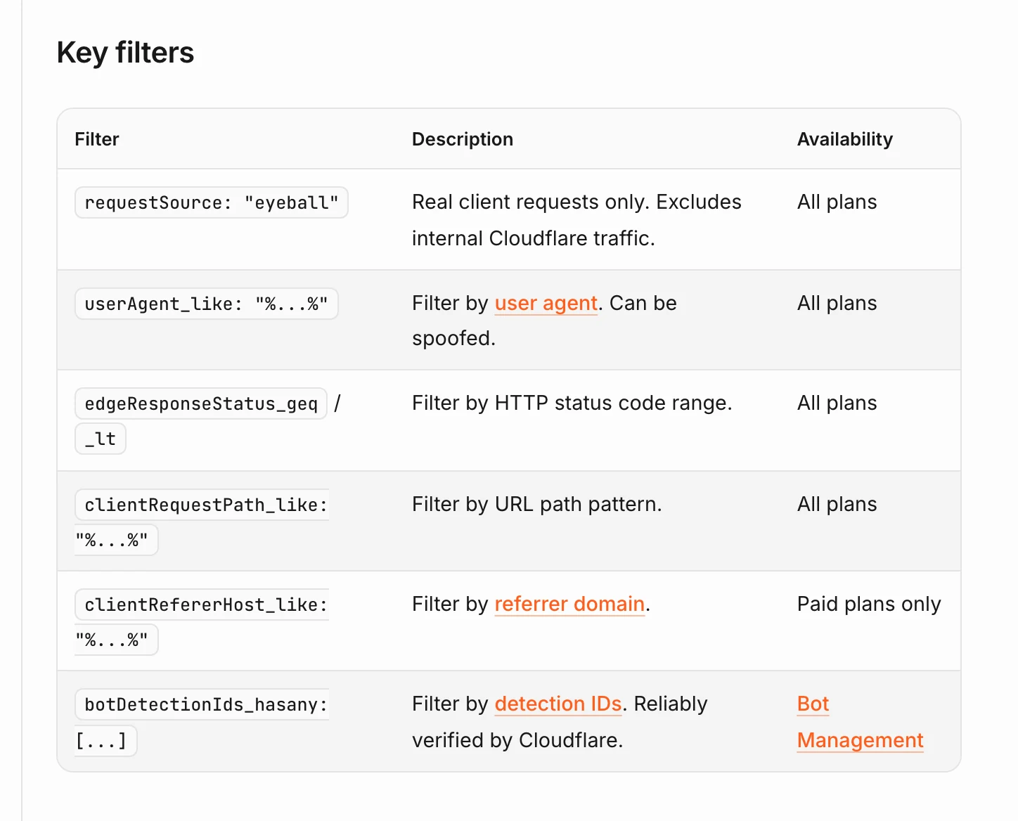Select 'Filter by URL path pattern.' text
Image resolution: width=1018 pixels, height=821 pixels.
click(537, 504)
